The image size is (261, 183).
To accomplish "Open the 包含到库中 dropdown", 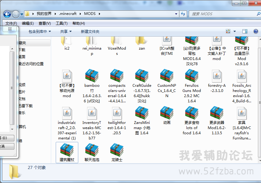I will point(40,31).
